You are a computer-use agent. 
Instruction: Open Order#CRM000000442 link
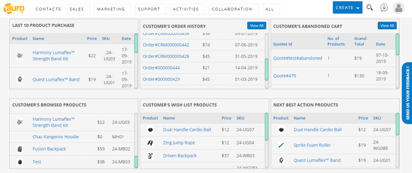166,45
